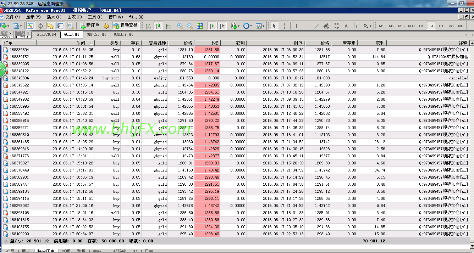Switch to the EURUSD,H4 chart tab

[46, 35]
